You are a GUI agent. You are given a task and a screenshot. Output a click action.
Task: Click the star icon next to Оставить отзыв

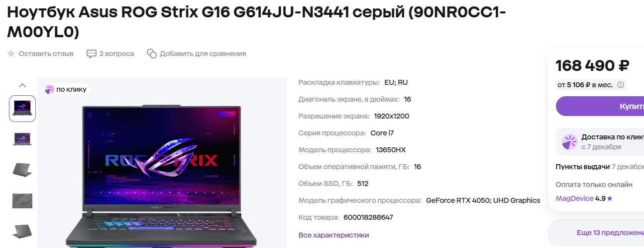[x=11, y=54]
